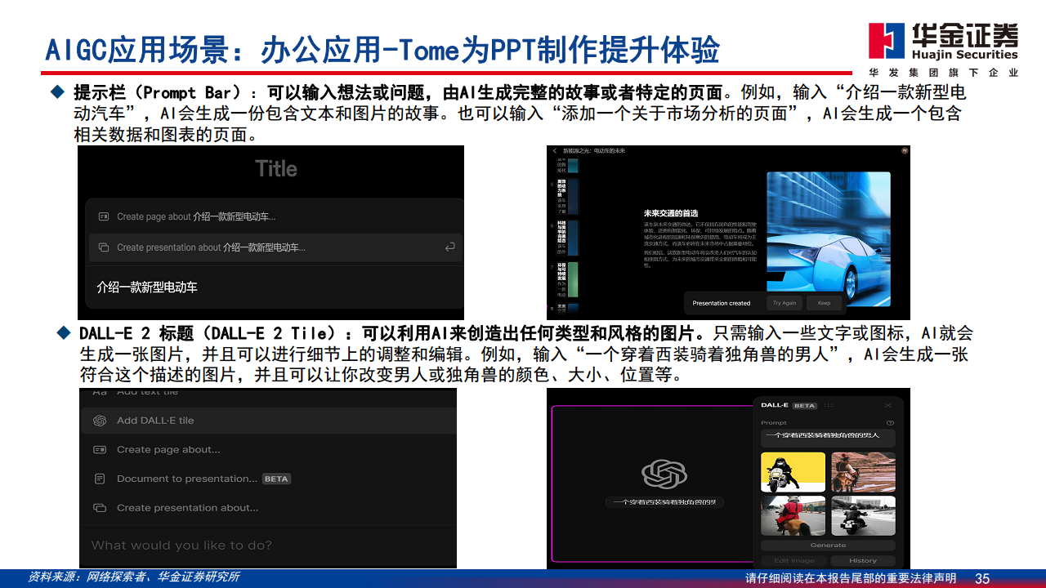Click the 'Title' placeholder heading
Viewport: 1046px width, 588px height.
click(x=276, y=169)
